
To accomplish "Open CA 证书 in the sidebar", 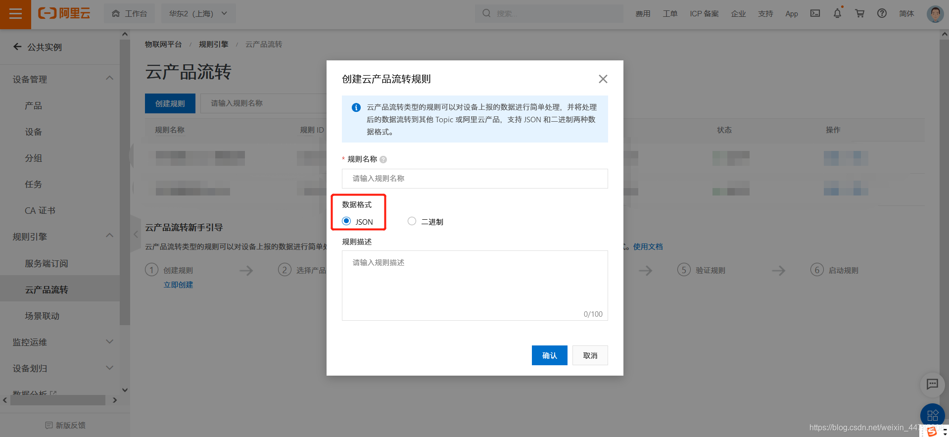I will pos(40,210).
